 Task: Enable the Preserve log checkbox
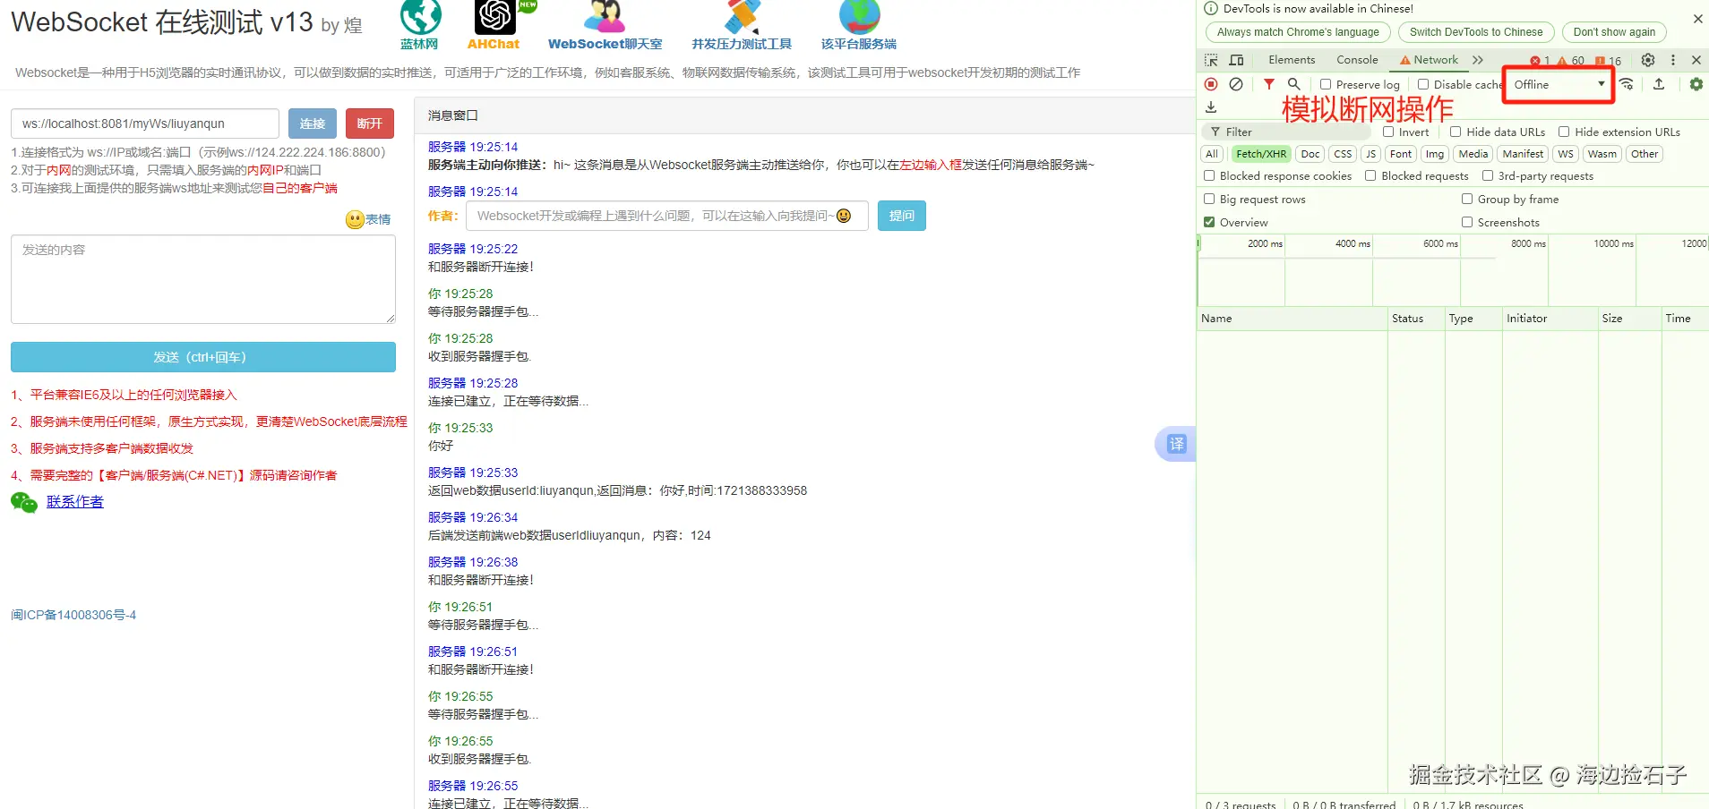[1326, 84]
